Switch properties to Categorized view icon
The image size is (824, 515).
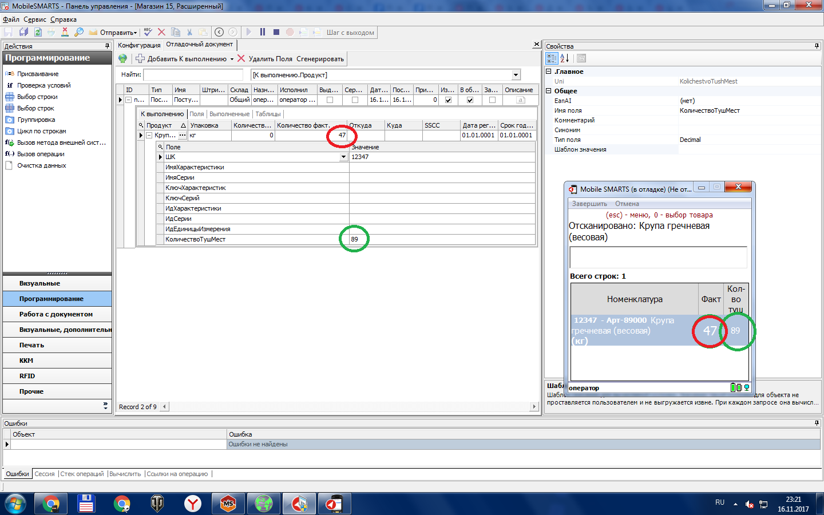click(x=552, y=58)
